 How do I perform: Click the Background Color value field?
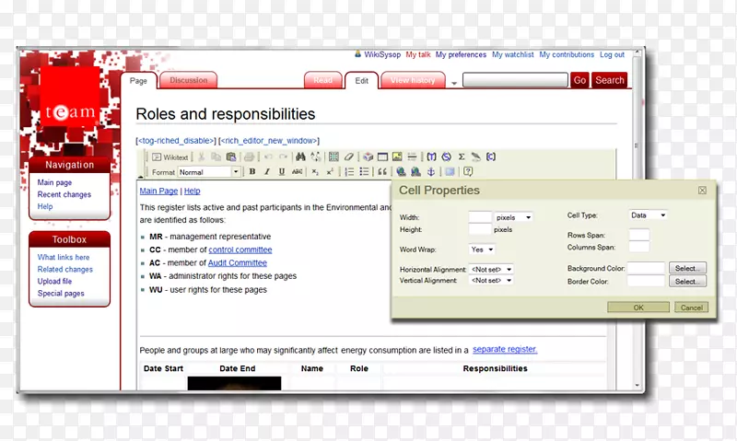(647, 268)
